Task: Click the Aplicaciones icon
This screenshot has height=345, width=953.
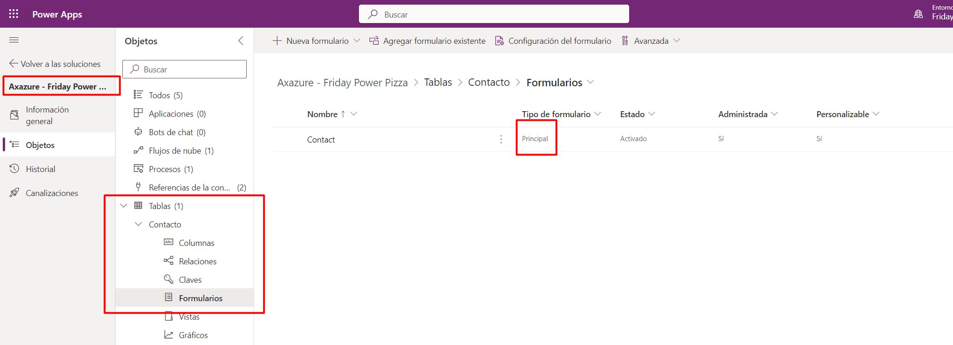Action: tap(138, 113)
